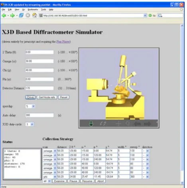Open the speedup dropdown
Viewport: 187px width, 188px height.
[x=30, y=106]
